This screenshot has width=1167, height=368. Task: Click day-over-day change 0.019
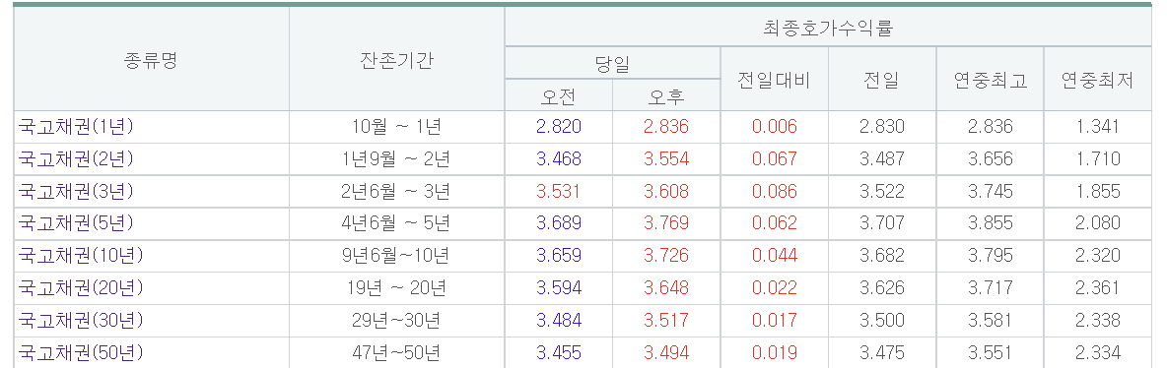click(x=774, y=352)
